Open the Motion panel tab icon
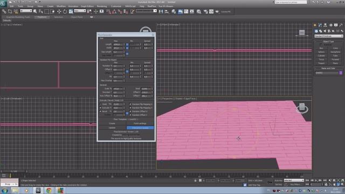The height and width of the screenshot is (194, 345). (x=330, y=25)
